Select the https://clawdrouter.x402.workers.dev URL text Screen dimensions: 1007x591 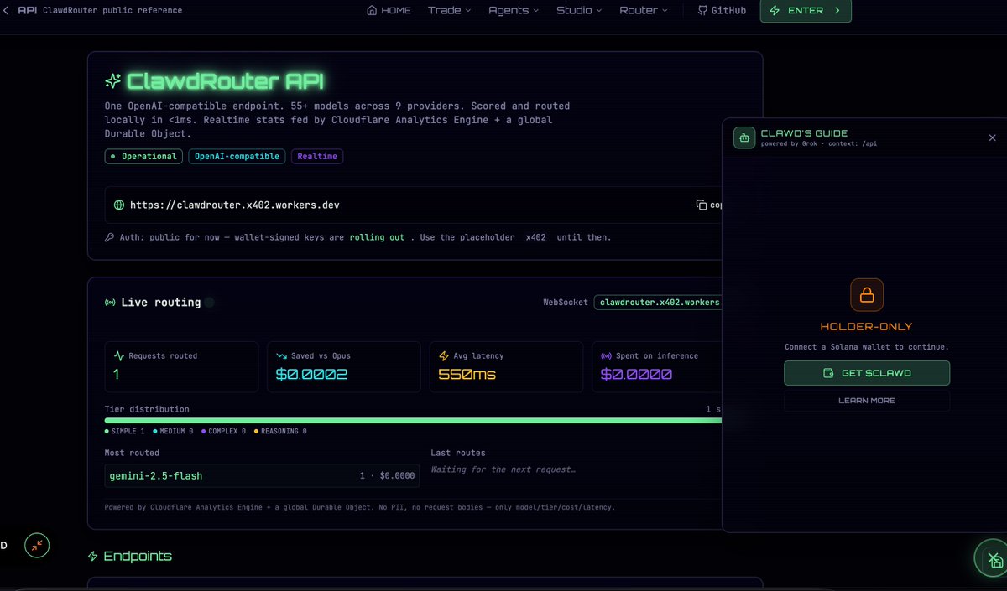click(x=235, y=205)
